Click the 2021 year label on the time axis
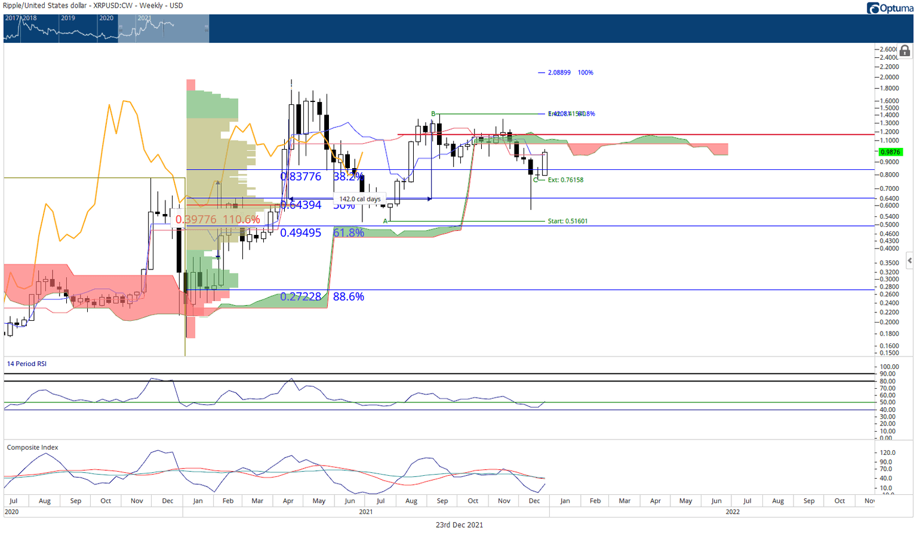Screen dimensions: 917x536 tap(366, 512)
